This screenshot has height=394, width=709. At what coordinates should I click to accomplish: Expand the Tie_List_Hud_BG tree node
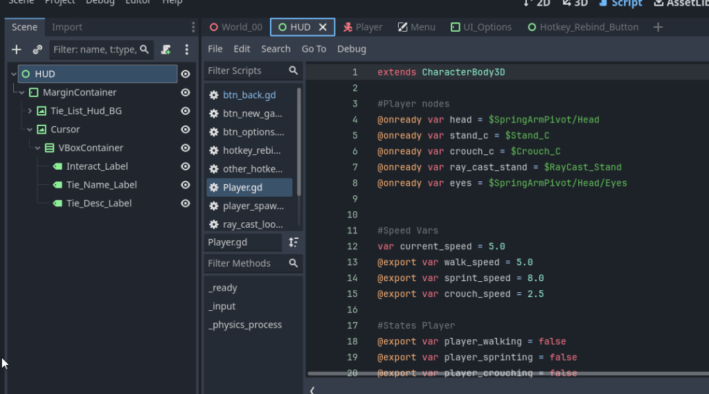30,111
